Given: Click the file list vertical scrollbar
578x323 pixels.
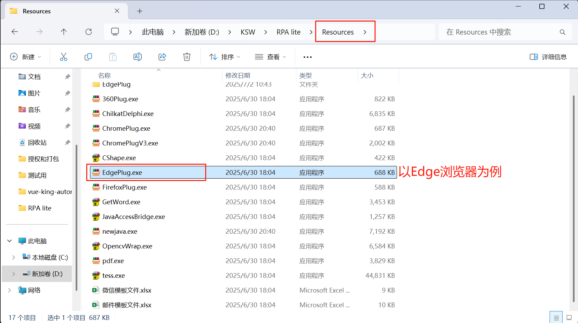Looking at the screenshot, I should pos(574,198).
